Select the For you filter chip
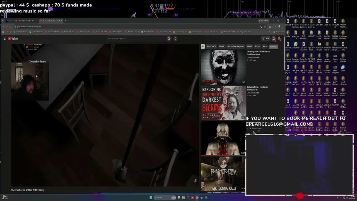 257,46
